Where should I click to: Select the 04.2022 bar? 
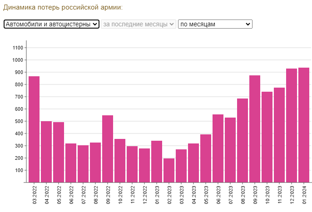pos(46,152)
